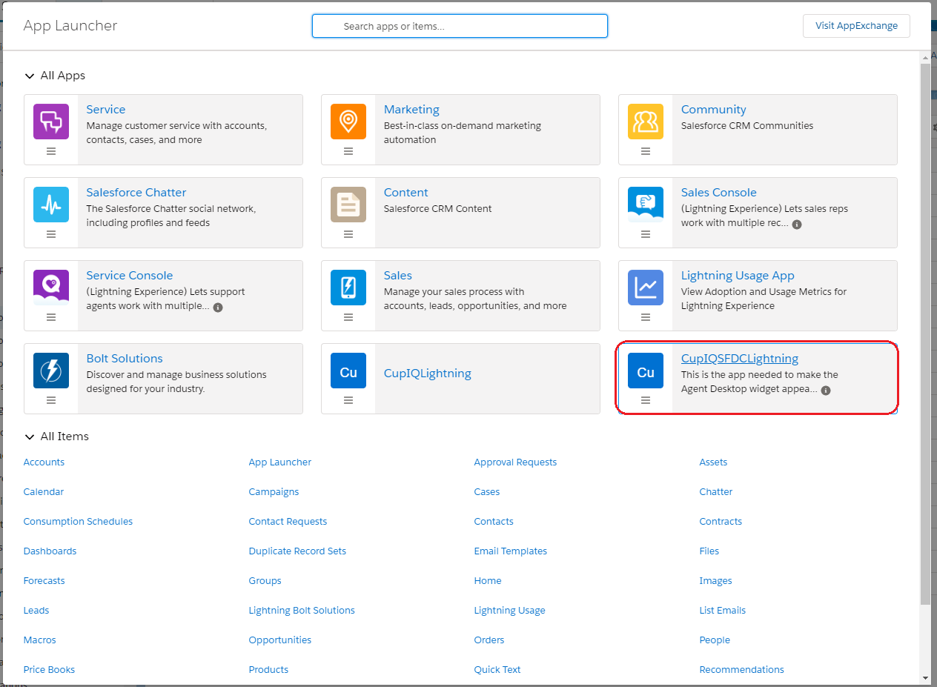
Task: Click the Search apps or items field
Action: 460,26
